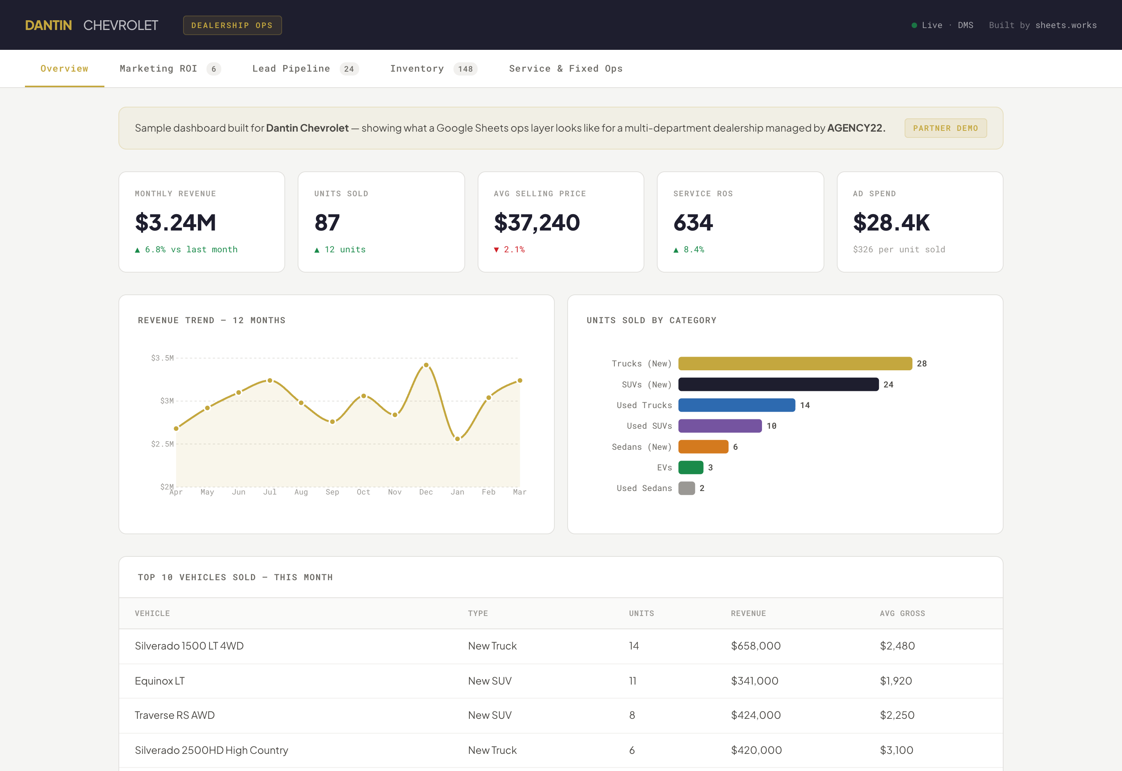Image resolution: width=1122 pixels, height=771 pixels.
Task: Click the Avg Selling Price card
Action: tap(561, 222)
